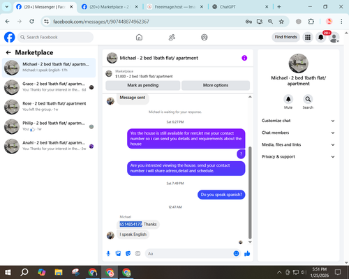Open Philip conversation in list

tap(49, 127)
